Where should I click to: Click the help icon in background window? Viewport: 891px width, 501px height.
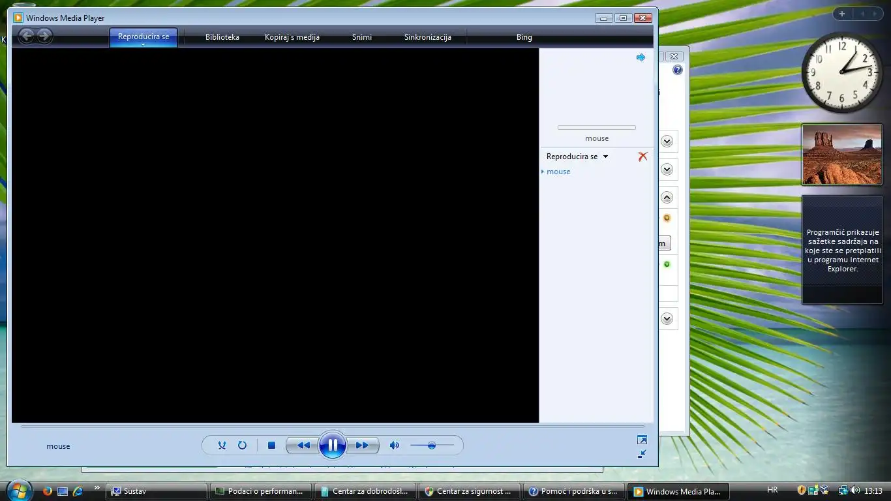point(678,70)
